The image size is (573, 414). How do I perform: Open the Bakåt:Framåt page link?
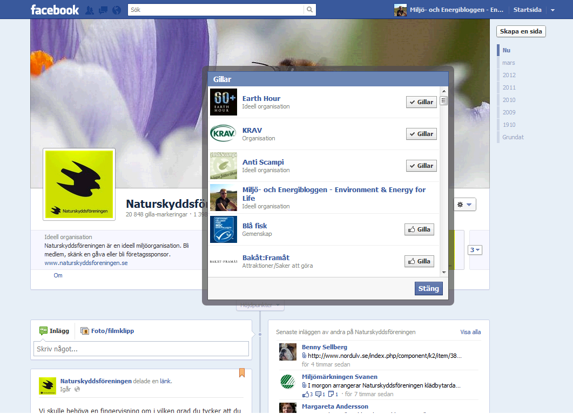266,258
